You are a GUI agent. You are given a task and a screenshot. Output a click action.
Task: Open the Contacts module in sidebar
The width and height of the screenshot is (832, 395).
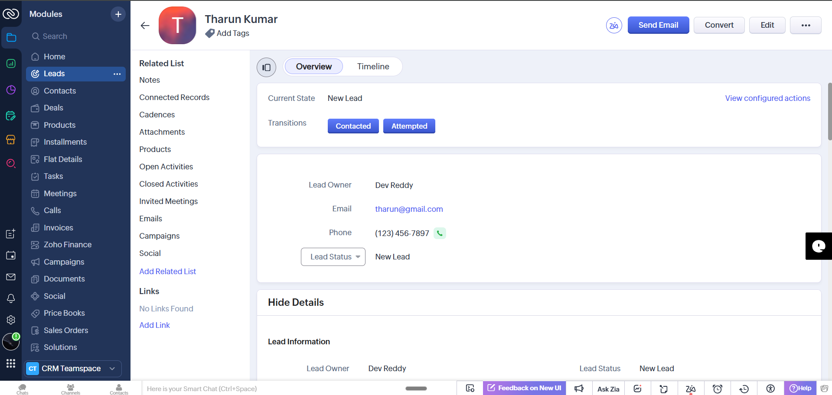[x=60, y=91]
